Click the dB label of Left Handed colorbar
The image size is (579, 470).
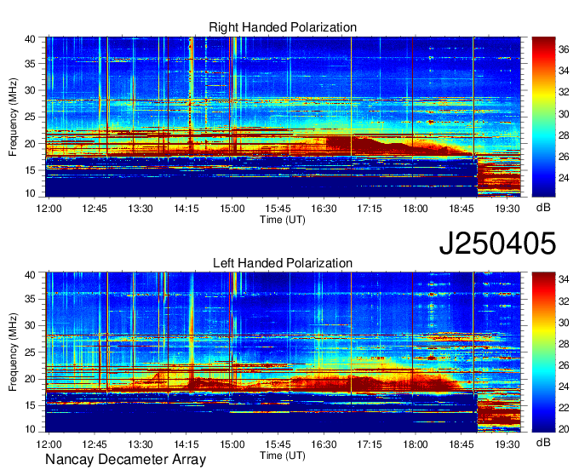[x=543, y=442]
